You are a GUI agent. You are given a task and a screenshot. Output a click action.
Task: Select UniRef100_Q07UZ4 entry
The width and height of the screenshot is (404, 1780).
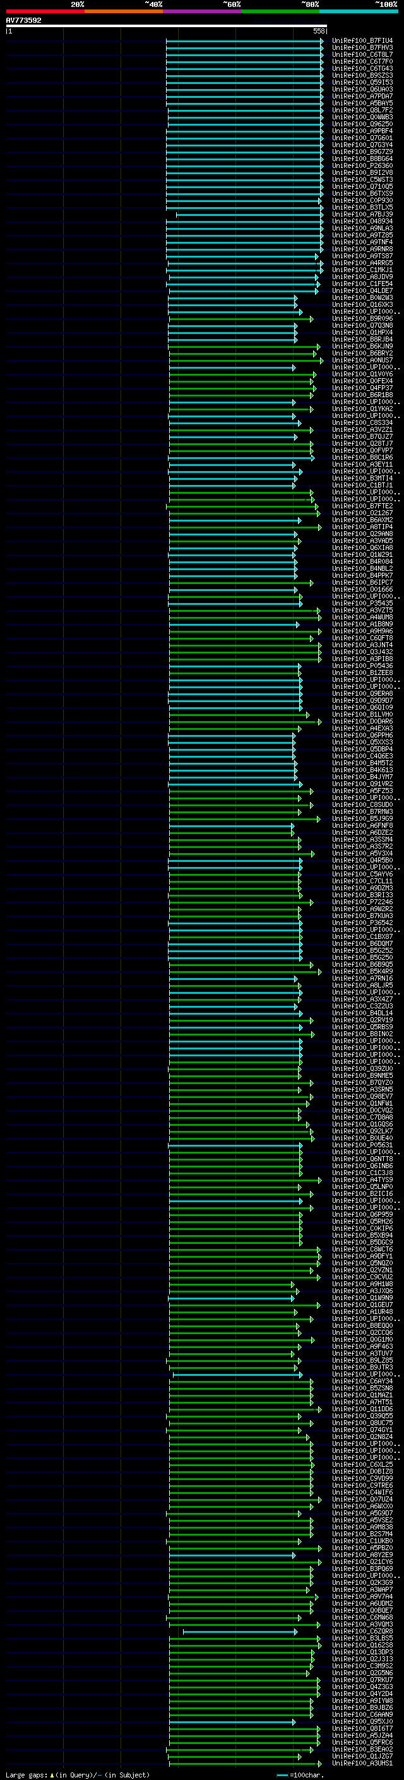(x=362, y=1500)
